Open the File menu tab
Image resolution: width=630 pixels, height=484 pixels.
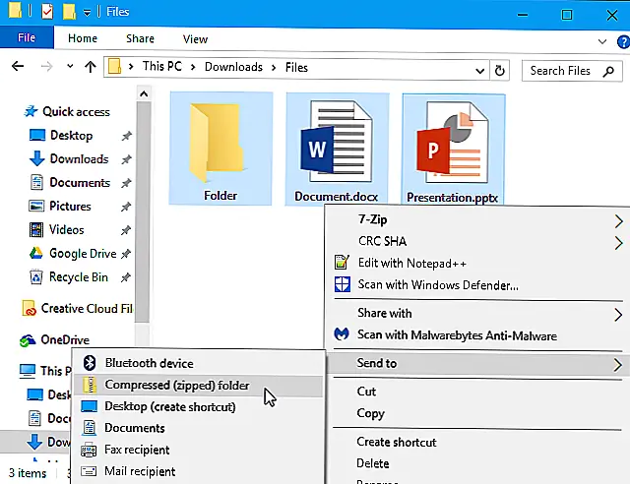coord(27,39)
